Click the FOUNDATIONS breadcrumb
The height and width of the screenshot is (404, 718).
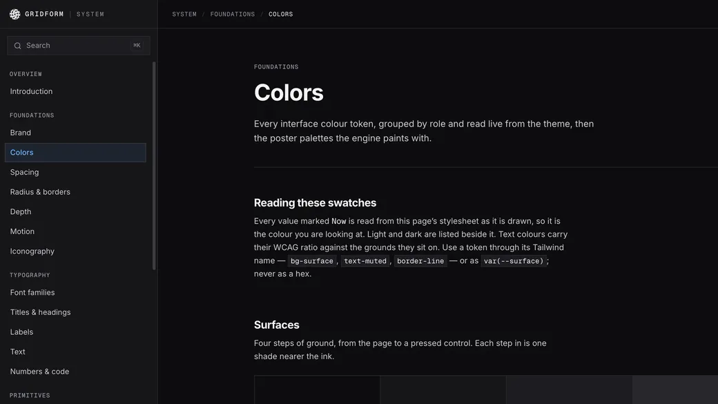[x=233, y=15]
